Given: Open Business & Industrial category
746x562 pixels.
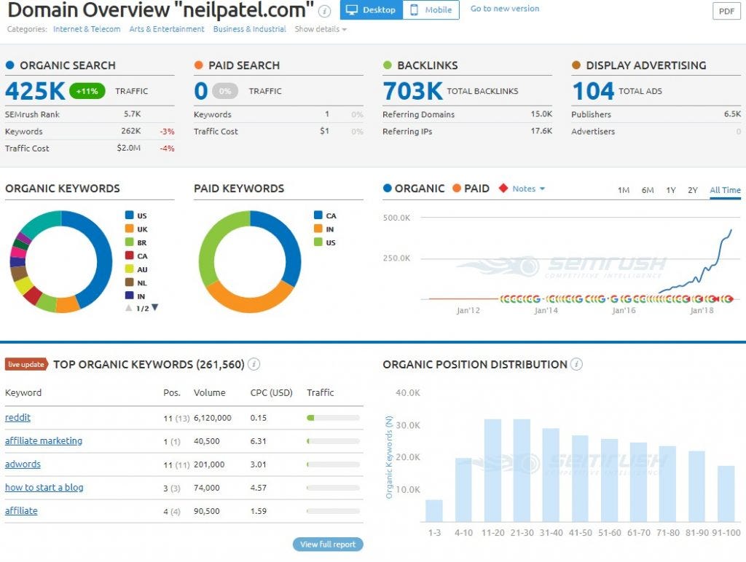Looking at the screenshot, I should click(x=249, y=29).
